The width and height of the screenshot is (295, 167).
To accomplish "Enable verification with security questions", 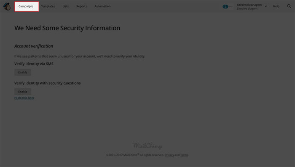I will point(23,92).
